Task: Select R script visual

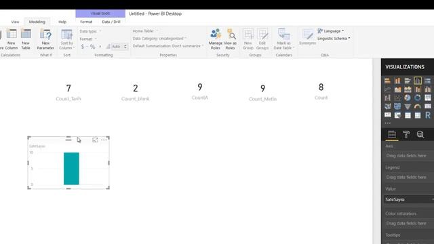Action: (428, 115)
